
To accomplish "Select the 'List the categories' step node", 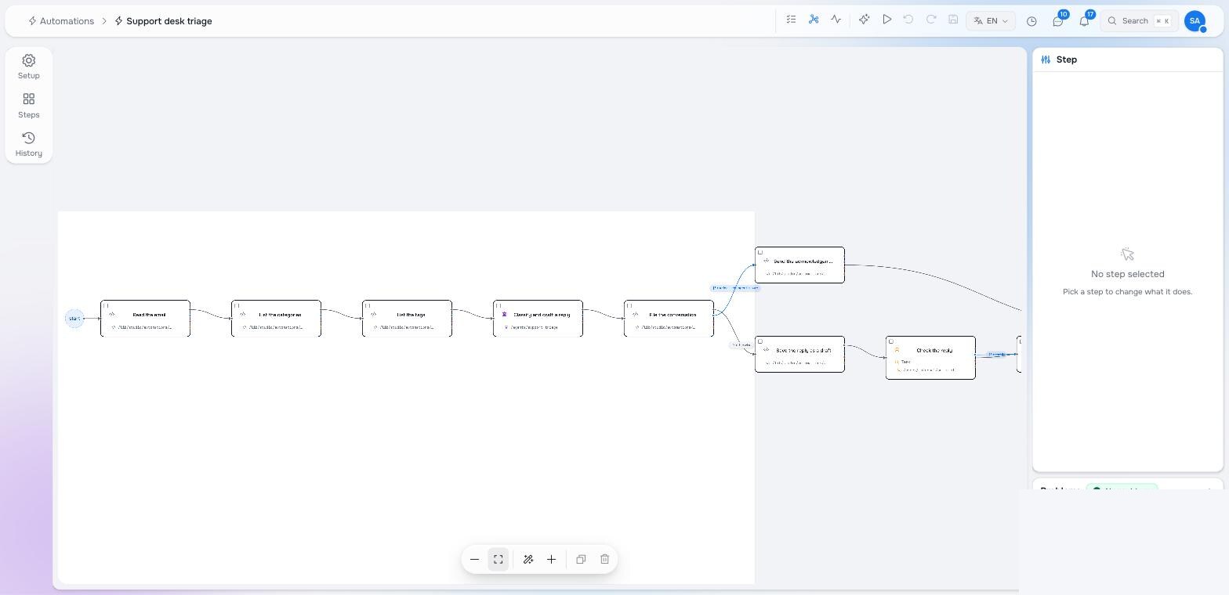I will click(x=276, y=319).
